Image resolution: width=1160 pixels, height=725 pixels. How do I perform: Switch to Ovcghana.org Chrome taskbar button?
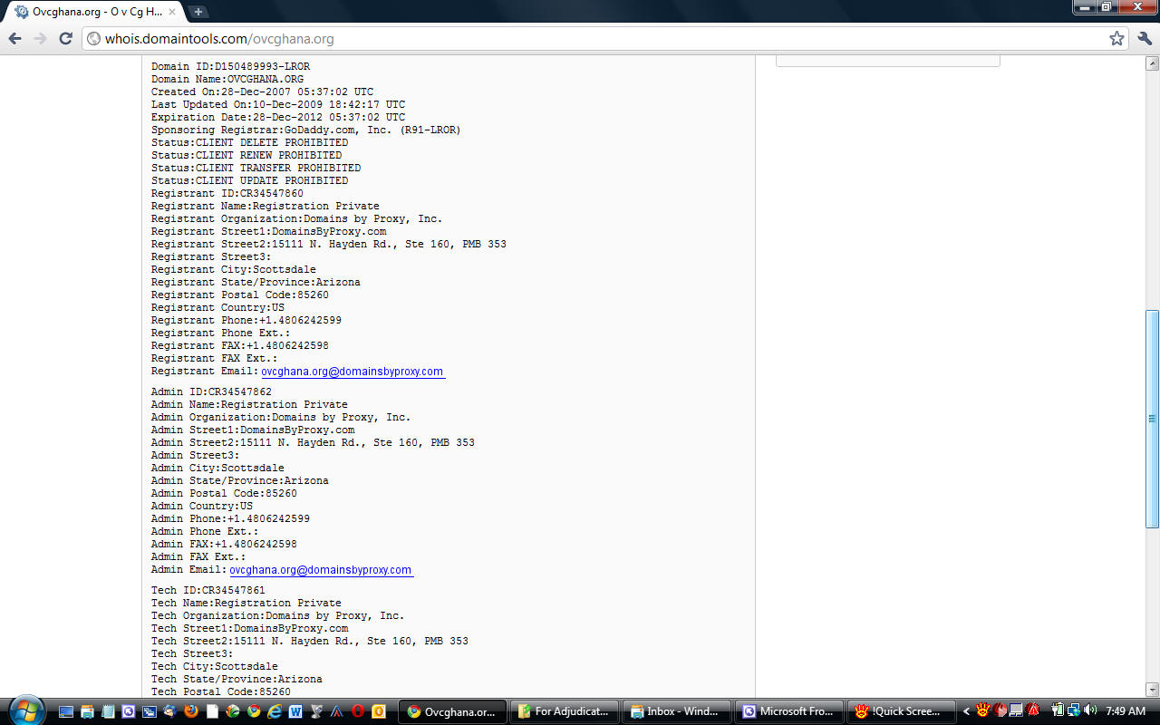(x=452, y=711)
